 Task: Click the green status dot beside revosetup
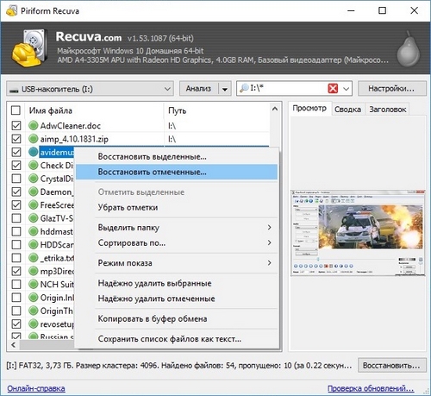coord(34,324)
